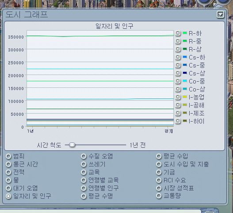This screenshot has width=233, height=213.
Task: Toggle the R-하 series checkbox
Action: (x=178, y=33)
